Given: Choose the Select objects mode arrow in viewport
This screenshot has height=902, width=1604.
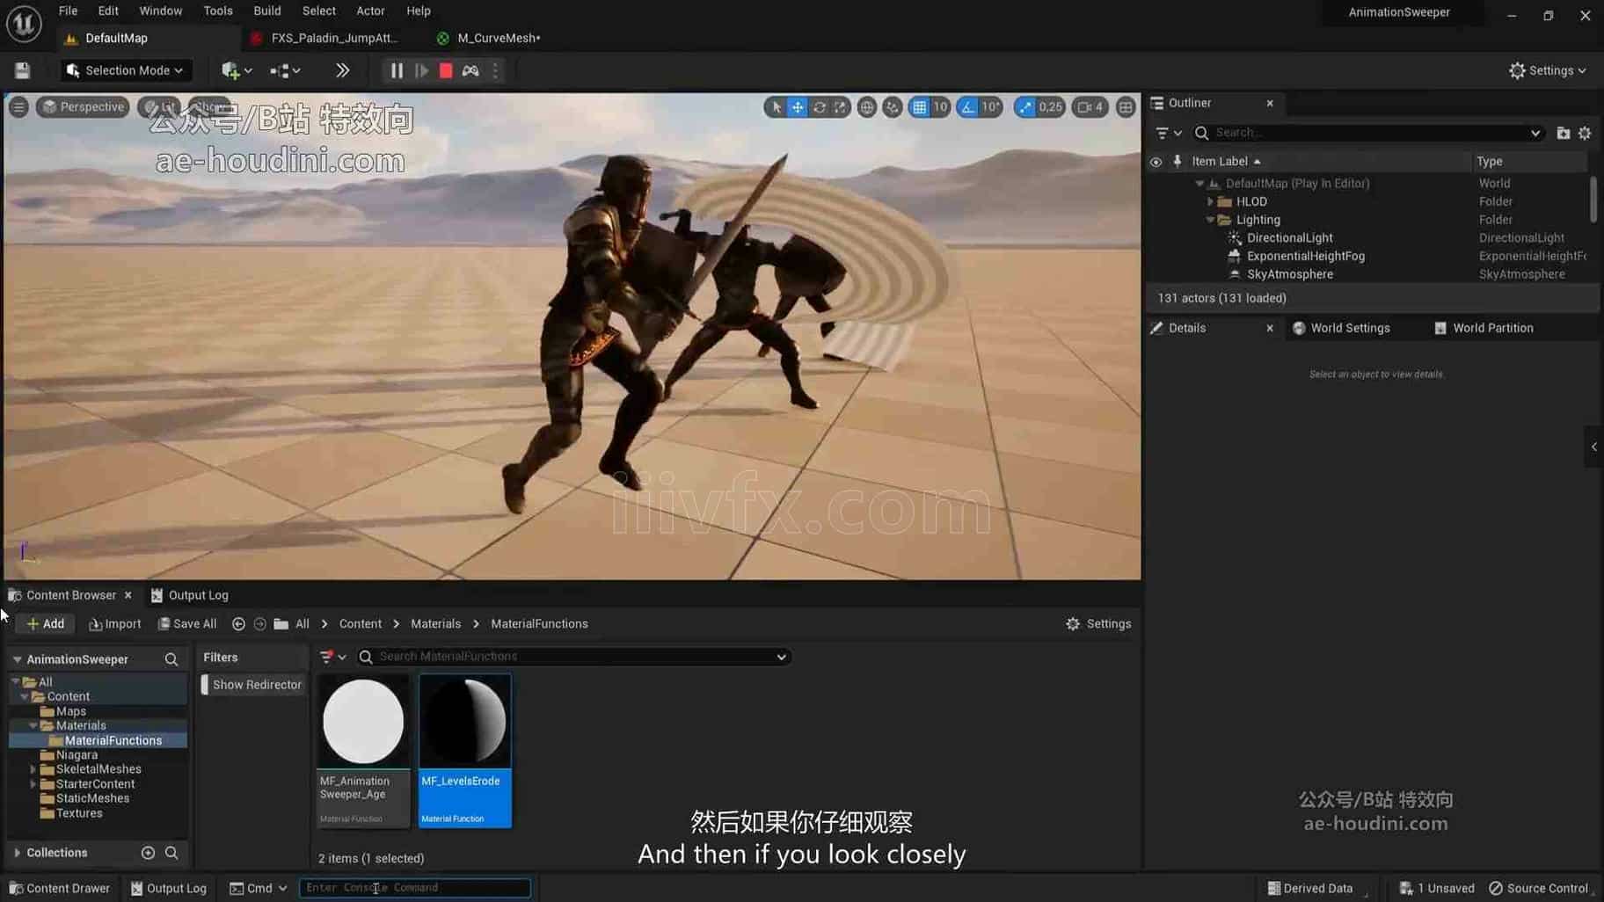Looking at the screenshot, I should coord(775,107).
